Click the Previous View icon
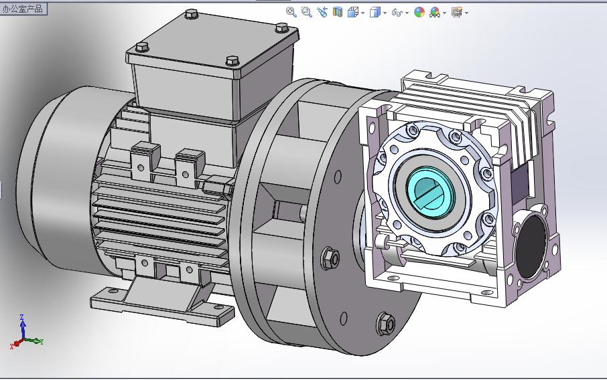The image size is (607, 380). (322, 12)
